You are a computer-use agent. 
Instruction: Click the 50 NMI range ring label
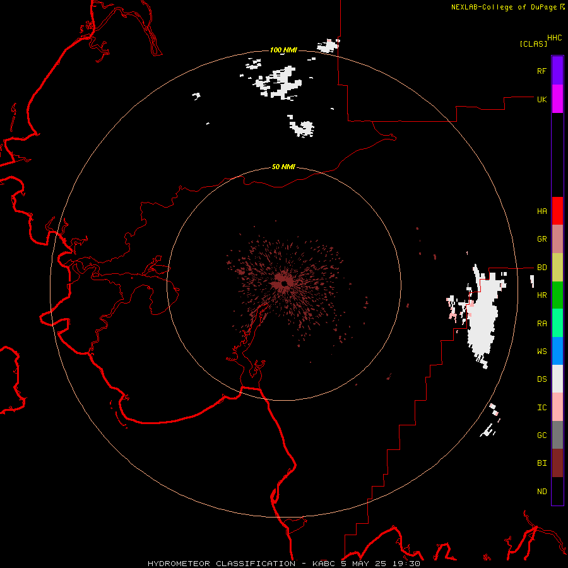click(x=283, y=167)
